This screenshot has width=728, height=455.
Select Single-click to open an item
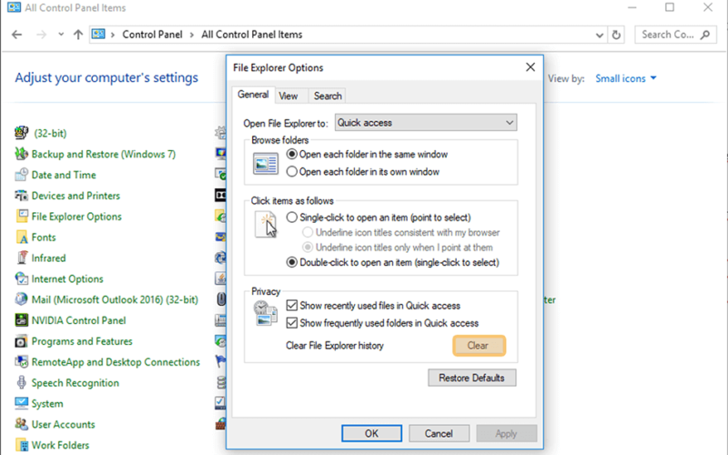291,217
